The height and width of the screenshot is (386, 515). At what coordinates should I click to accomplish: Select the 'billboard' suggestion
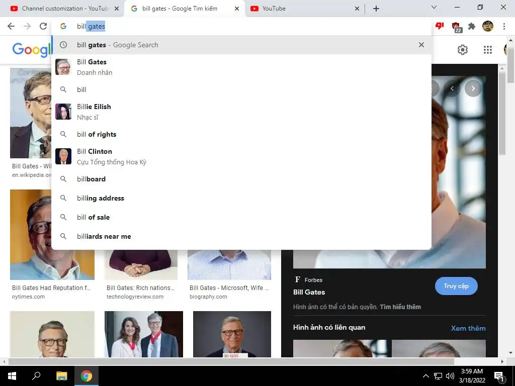point(241,179)
